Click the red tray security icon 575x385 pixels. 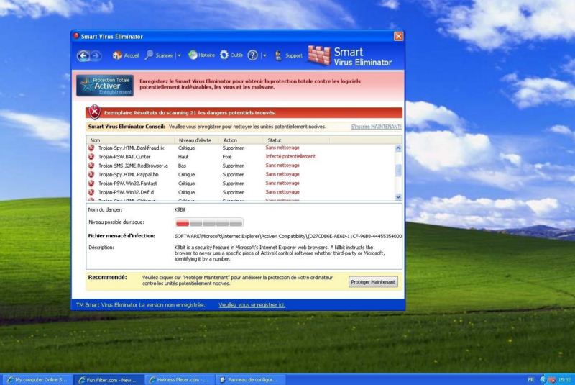[551, 380]
